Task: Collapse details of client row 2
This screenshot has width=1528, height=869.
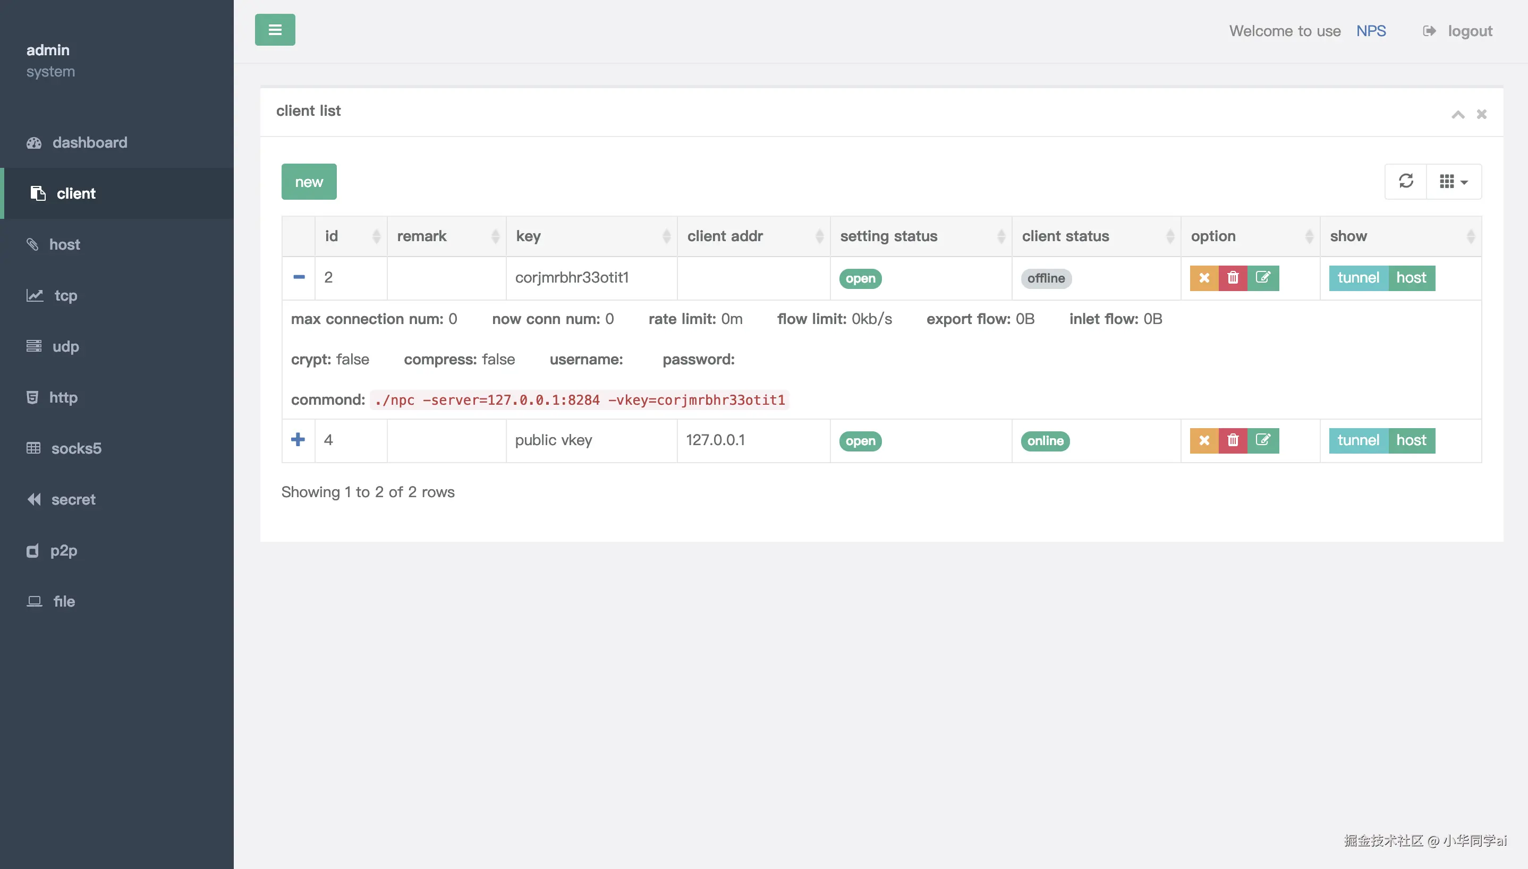Action: [299, 277]
